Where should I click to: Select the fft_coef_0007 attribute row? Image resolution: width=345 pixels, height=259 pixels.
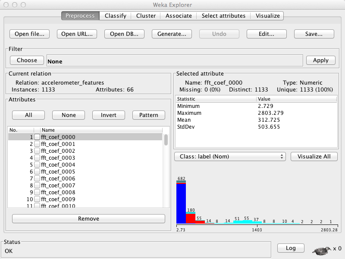click(85, 185)
